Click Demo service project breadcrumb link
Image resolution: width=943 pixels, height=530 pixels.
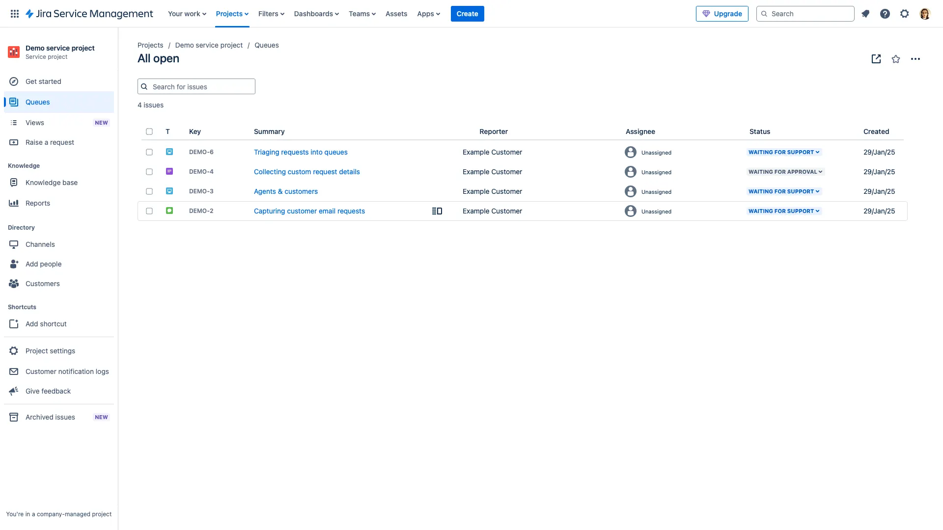[x=209, y=45]
